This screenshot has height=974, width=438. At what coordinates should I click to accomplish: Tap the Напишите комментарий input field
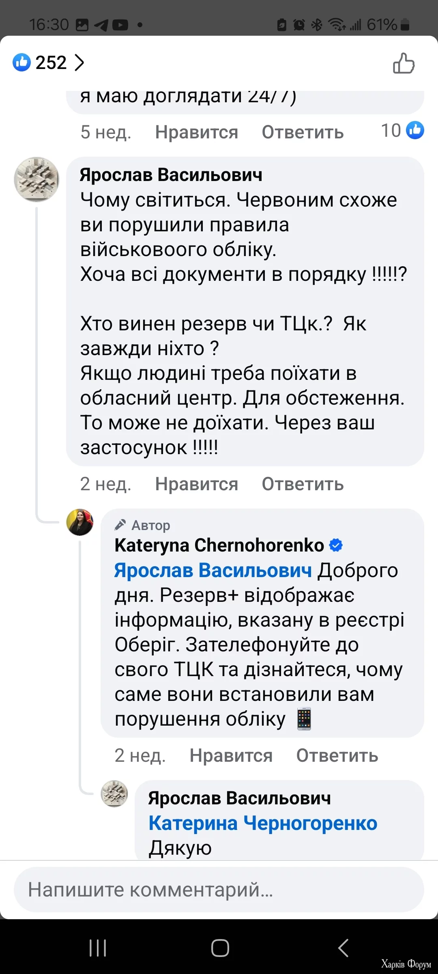tap(219, 890)
